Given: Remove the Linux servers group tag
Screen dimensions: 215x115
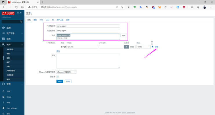Looking at the screenshot, I should [x=69, y=35].
